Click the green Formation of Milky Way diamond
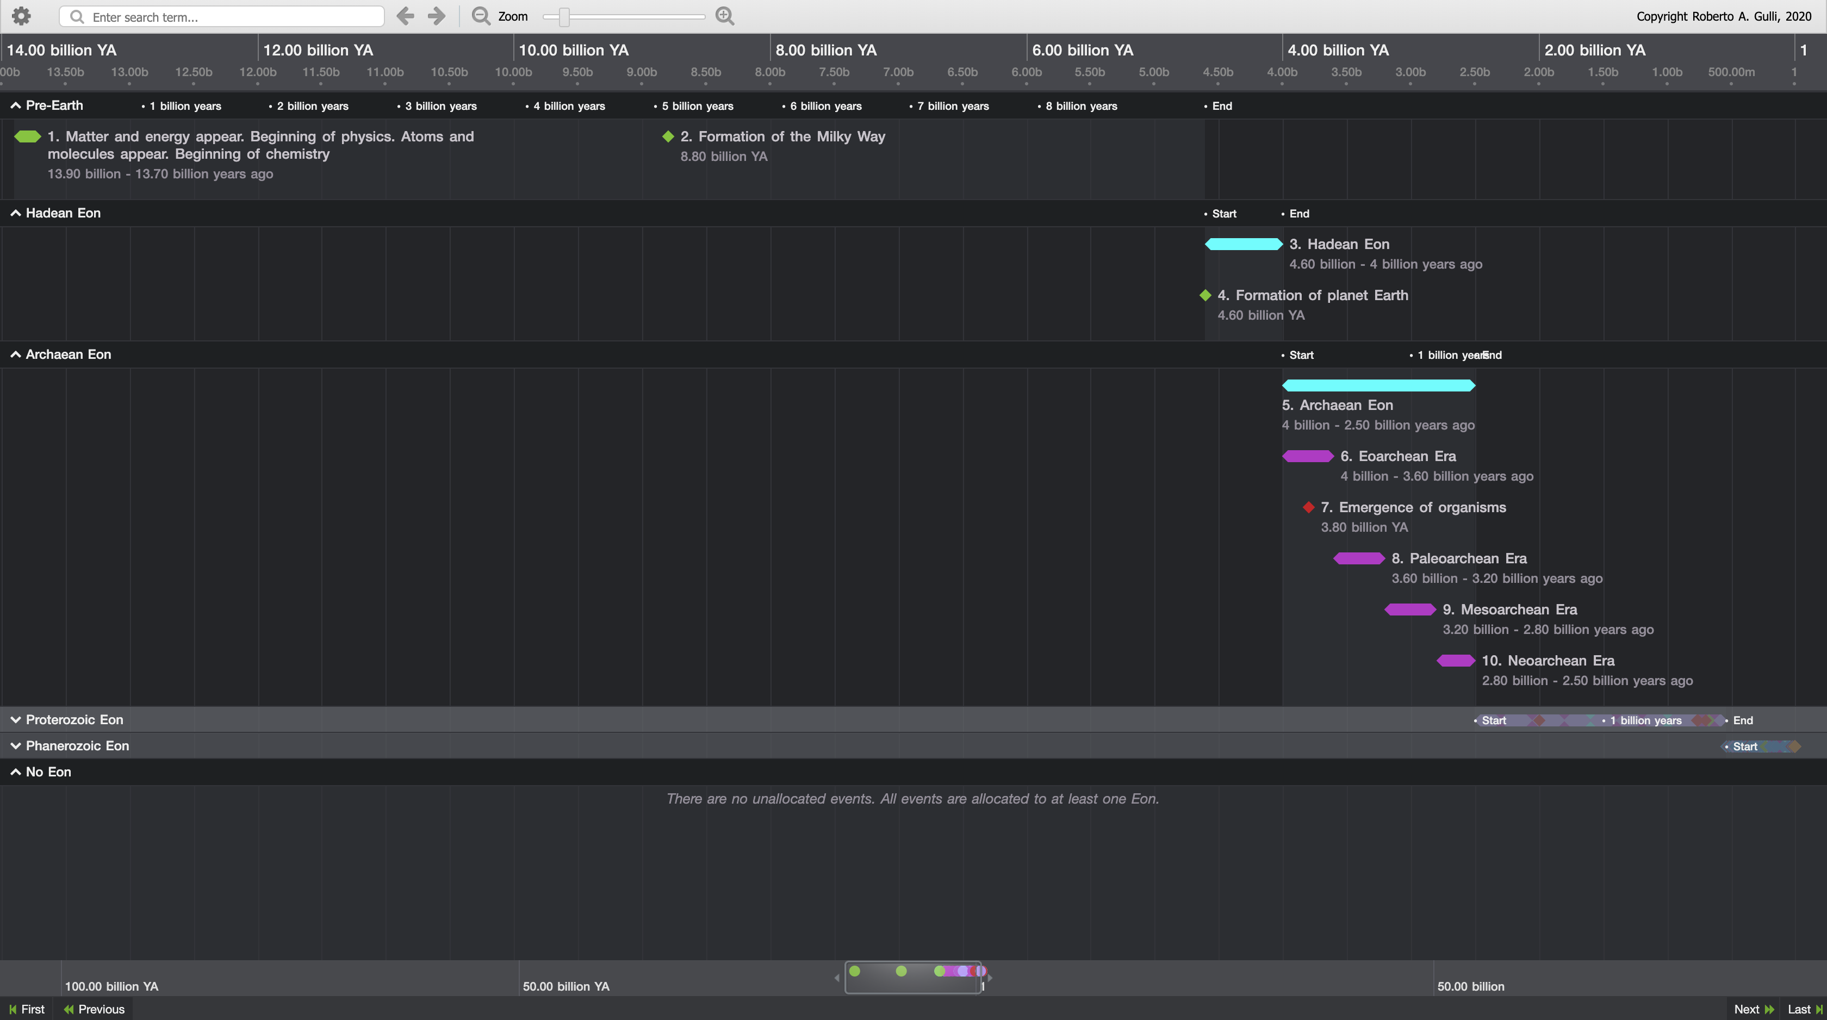This screenshot has height=1020, width=1827. pos(667,136)
